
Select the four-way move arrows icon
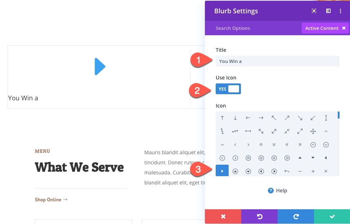point(313,131)
